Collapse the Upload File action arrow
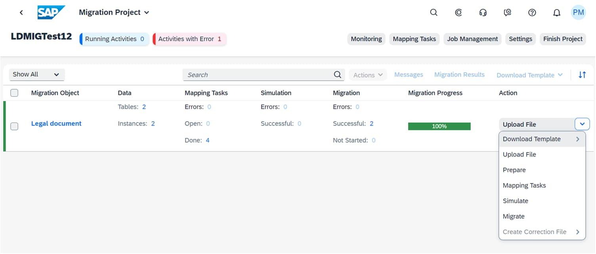596x254 pixels. tap(582, 124)
